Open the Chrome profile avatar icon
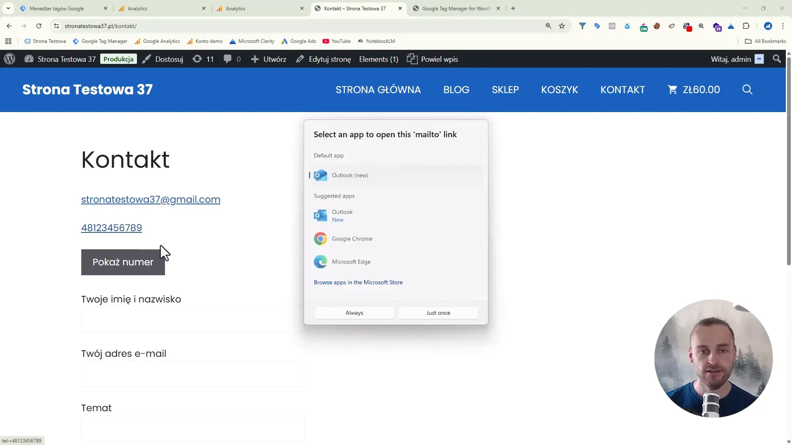Viewport: 792px width, 445px height. pos(768,26)
